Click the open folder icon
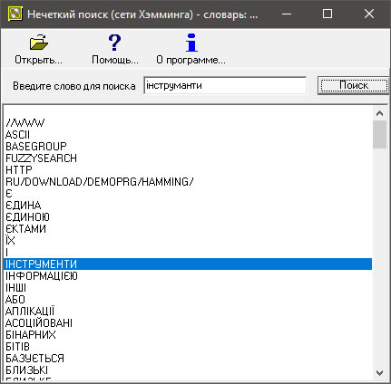391x384 pixels. 39,43
